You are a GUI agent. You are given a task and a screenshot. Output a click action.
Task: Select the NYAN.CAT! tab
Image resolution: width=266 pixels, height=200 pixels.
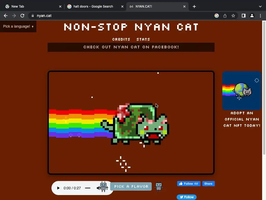click(x=157, y=7)
